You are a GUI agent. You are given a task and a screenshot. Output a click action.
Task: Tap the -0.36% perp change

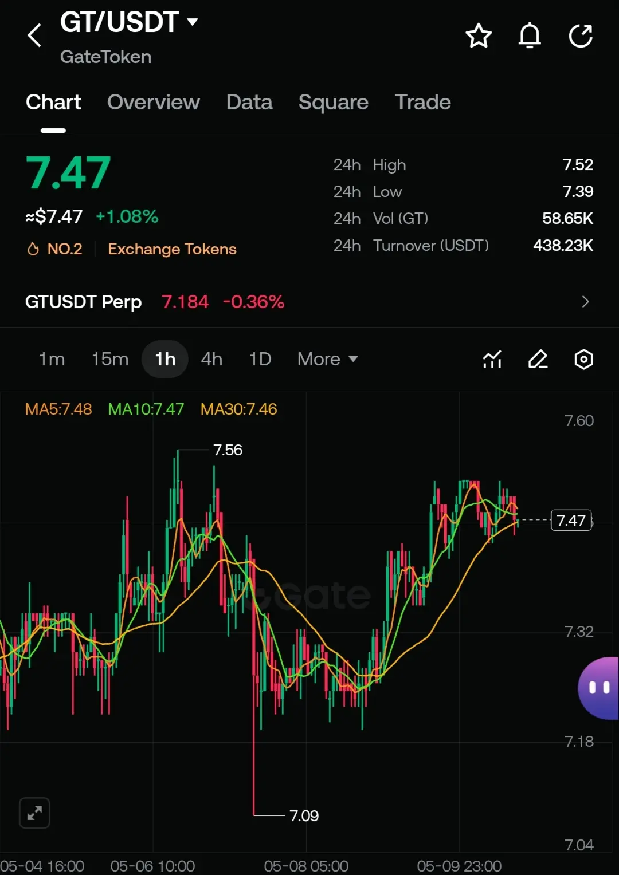tap(253, 302)
